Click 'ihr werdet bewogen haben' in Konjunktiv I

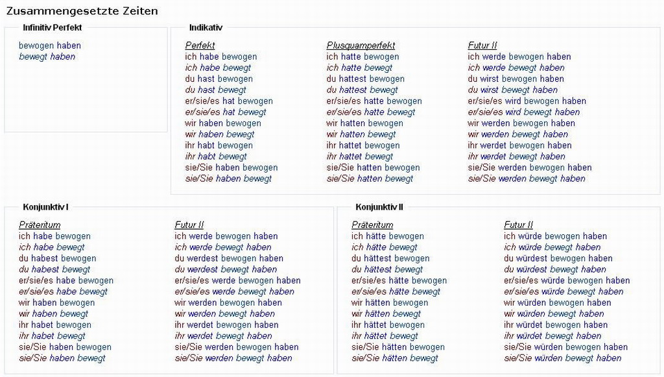tap(226, 324)
